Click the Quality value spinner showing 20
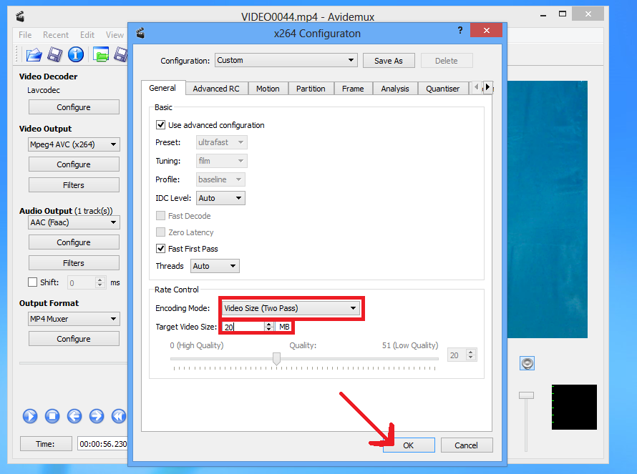Viewport: 637px width, 474px height. point(462,355)
